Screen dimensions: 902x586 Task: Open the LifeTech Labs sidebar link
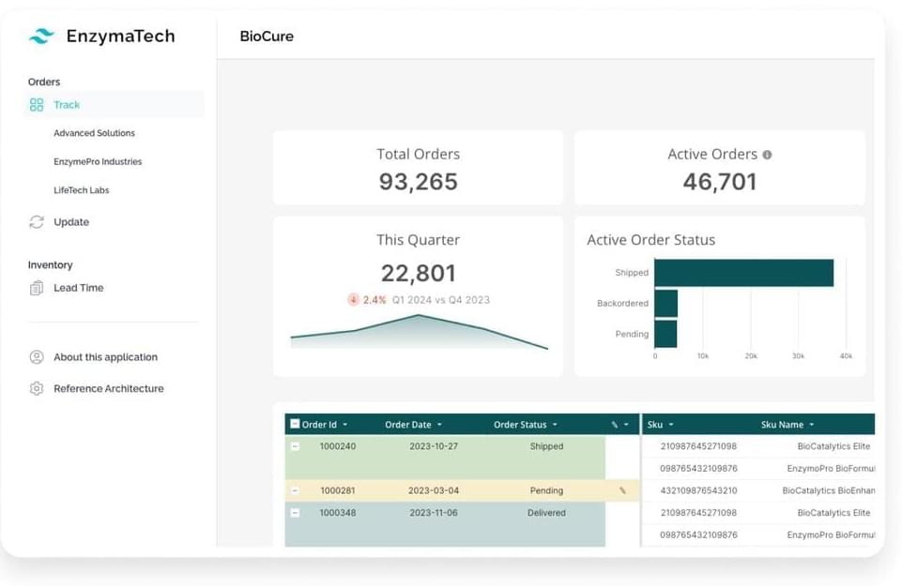point(81,190)
